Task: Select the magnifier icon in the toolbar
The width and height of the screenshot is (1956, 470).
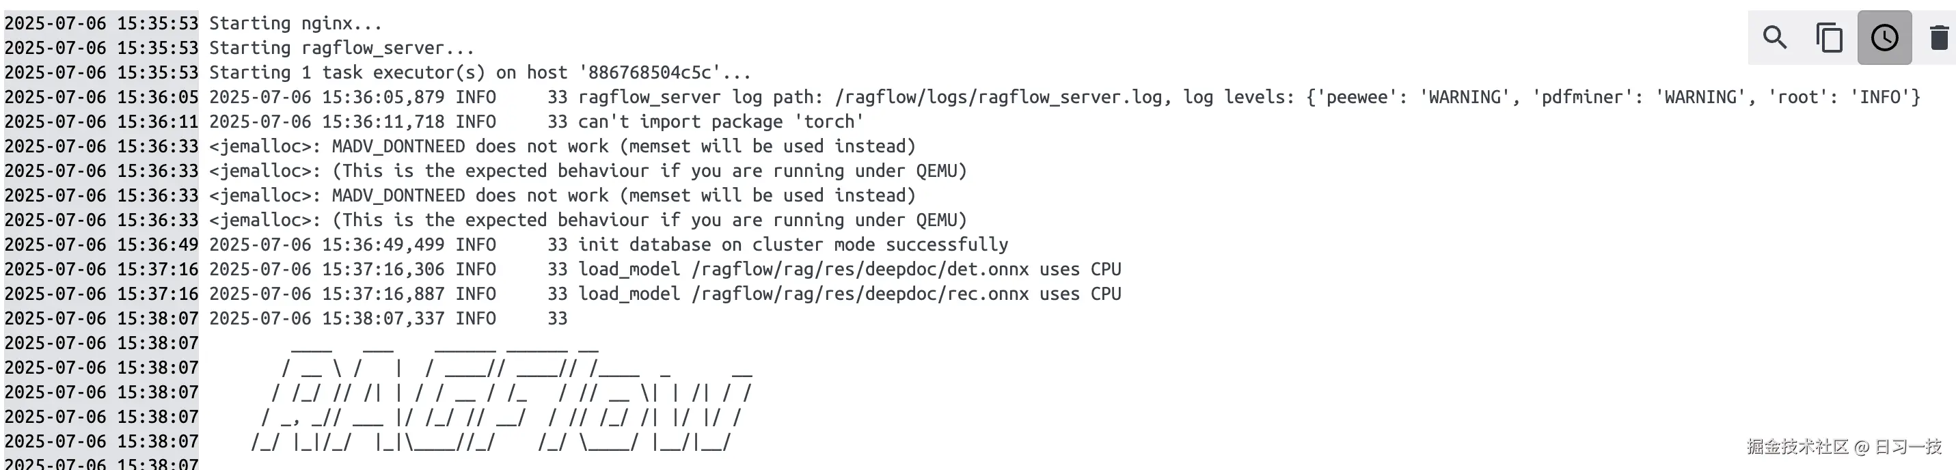Action: click(x=1774, y=36)
